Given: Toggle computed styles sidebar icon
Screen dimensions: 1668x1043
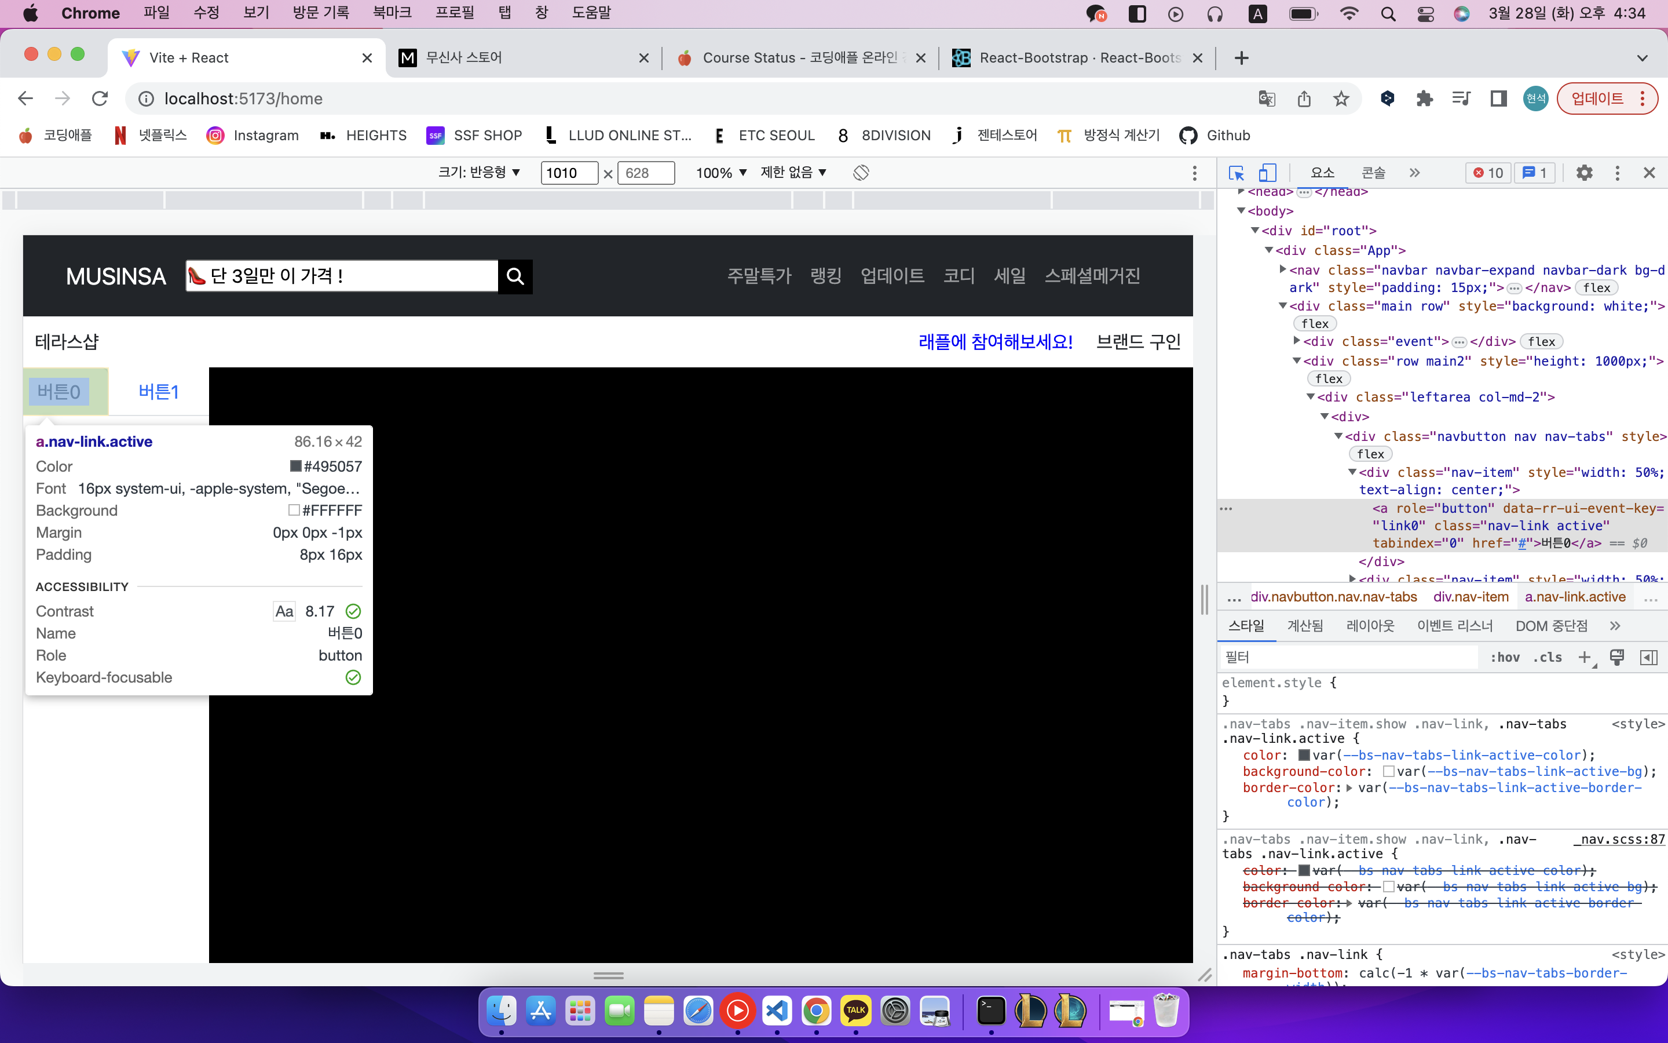Looking at the screenshot, I should [x=1649, y=657].
